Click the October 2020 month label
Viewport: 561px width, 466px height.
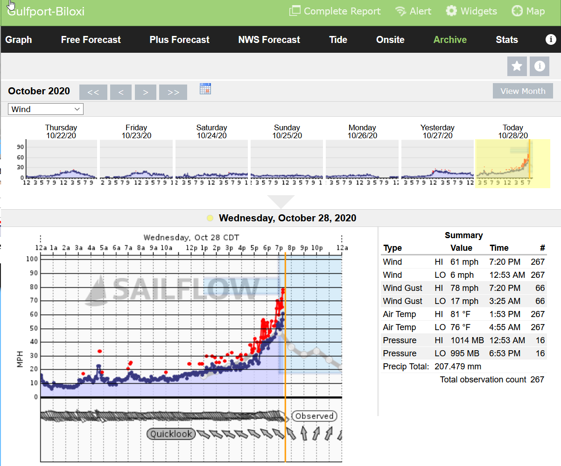(39, 91)
